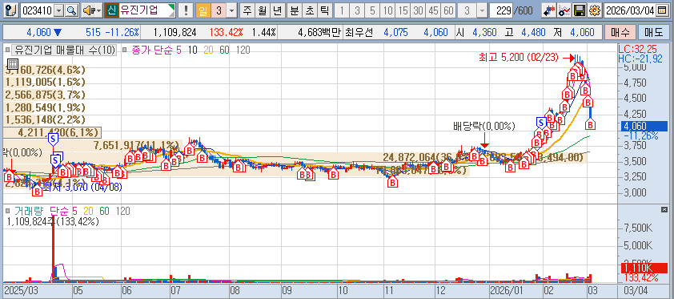Image resolution: width=674 pixels, height=299 pixels.
Task: Expand the speaker alert dropdown arrow
Action: 99,10
